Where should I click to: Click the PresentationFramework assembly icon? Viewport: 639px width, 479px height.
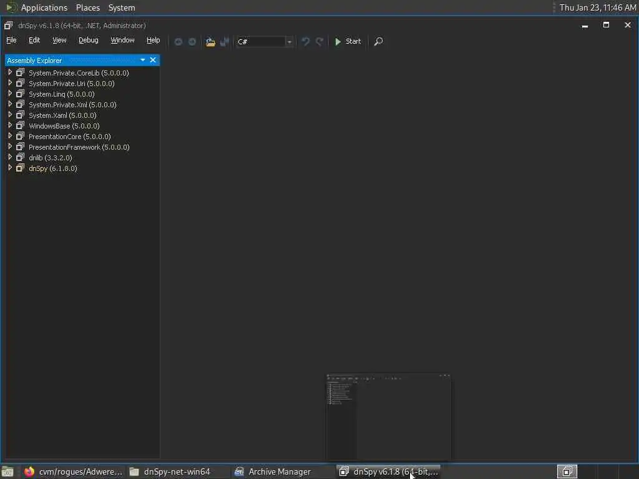click(x=20, y=147)
